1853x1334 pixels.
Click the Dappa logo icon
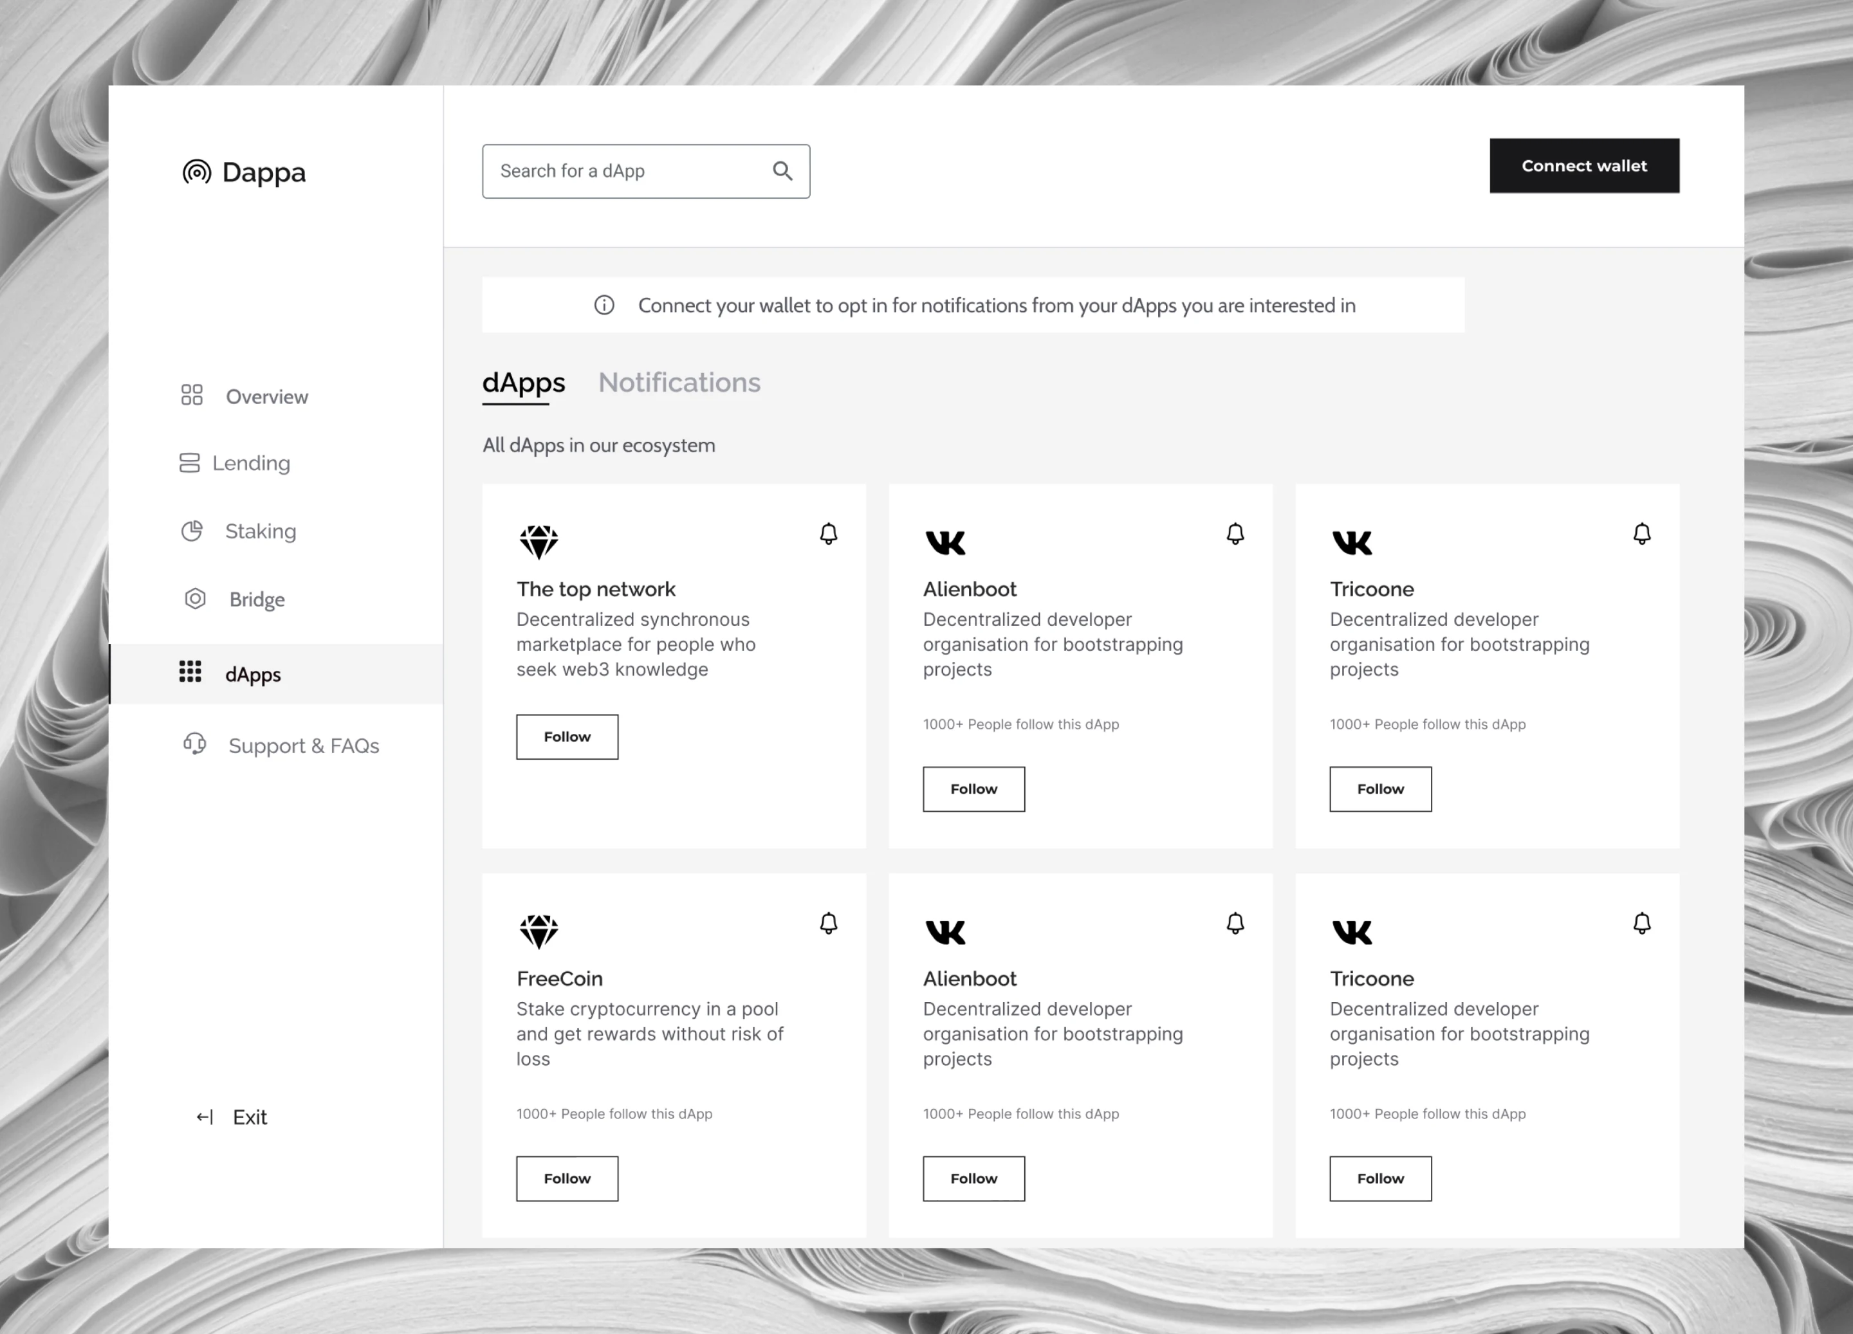[x=197, y=172]
